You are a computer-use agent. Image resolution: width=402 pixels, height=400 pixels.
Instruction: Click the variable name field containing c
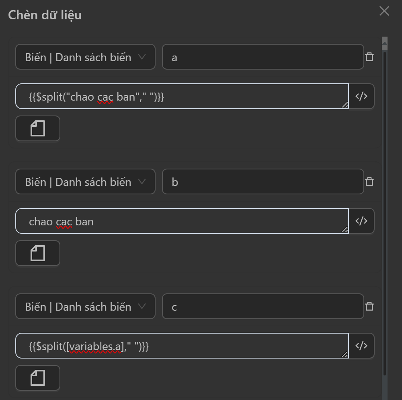(x=263, y=306)
